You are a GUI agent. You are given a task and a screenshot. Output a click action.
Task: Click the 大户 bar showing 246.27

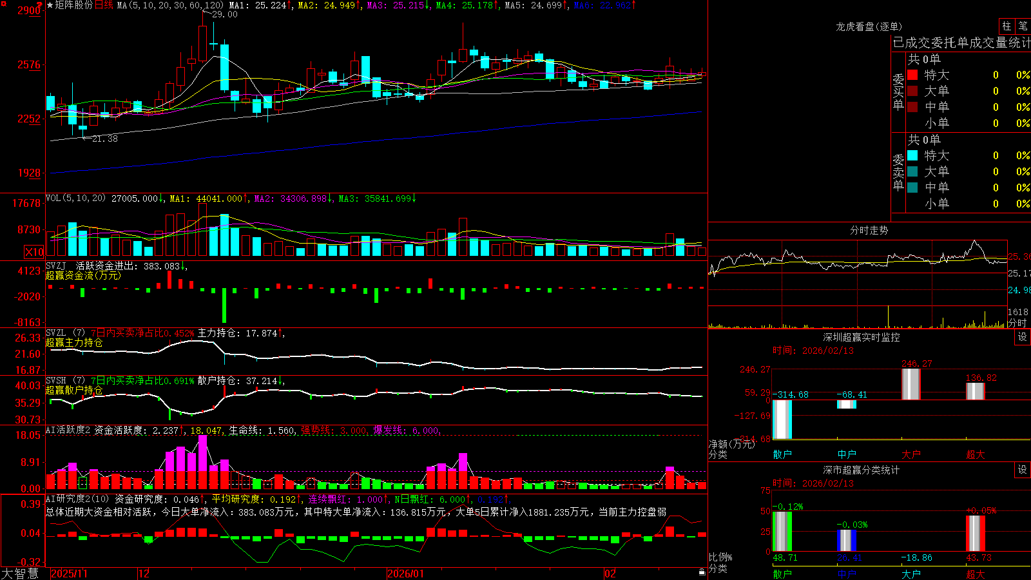[911, 385]
